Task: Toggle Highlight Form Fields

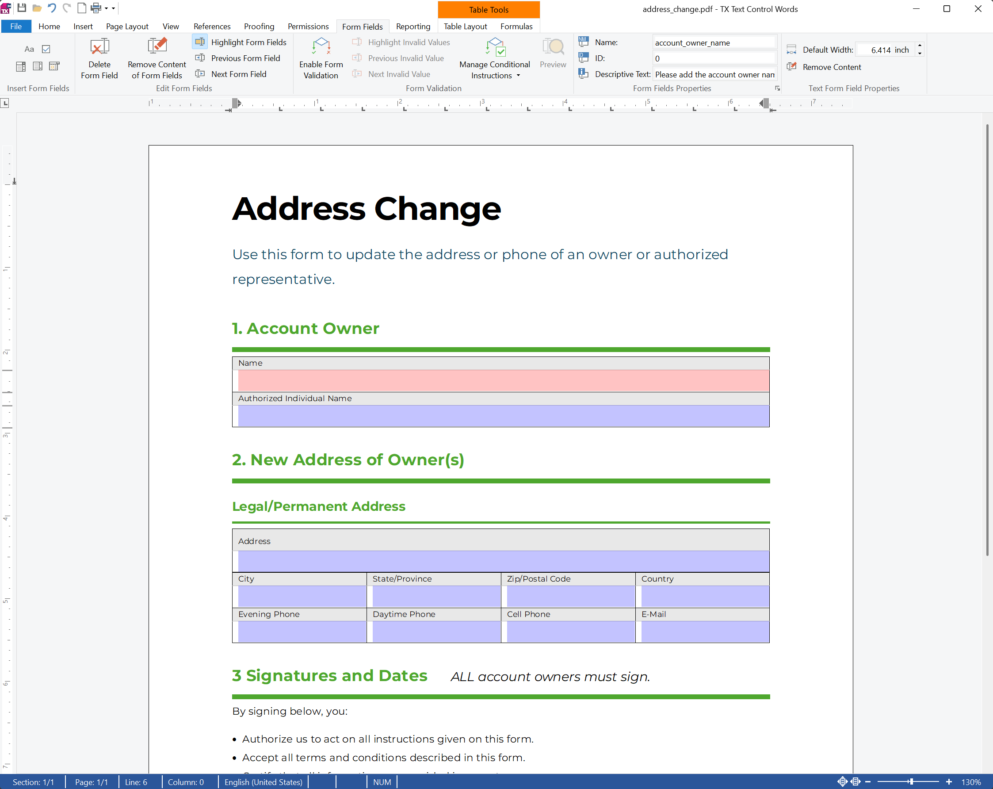Action: [241, 42]
